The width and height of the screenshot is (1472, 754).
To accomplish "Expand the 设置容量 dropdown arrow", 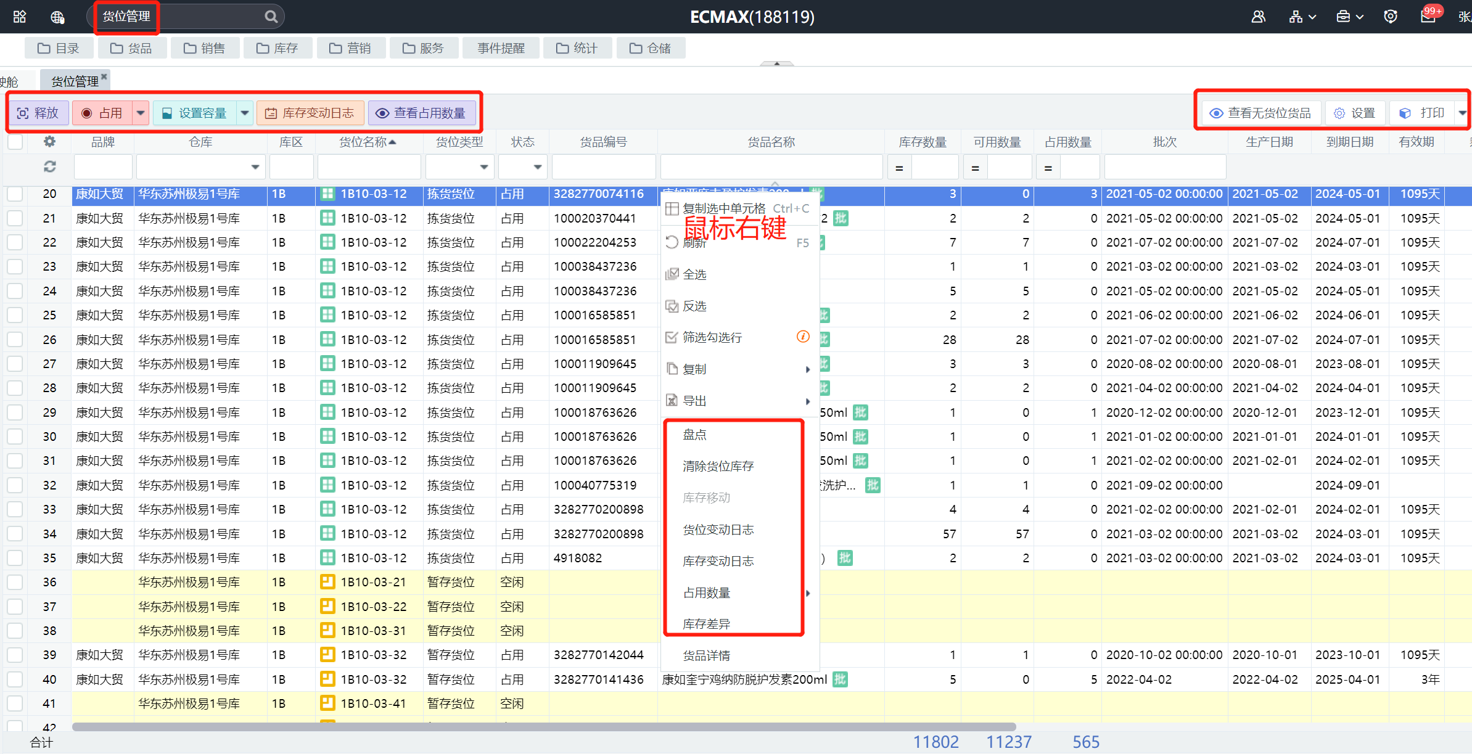I will click(245, 113).
